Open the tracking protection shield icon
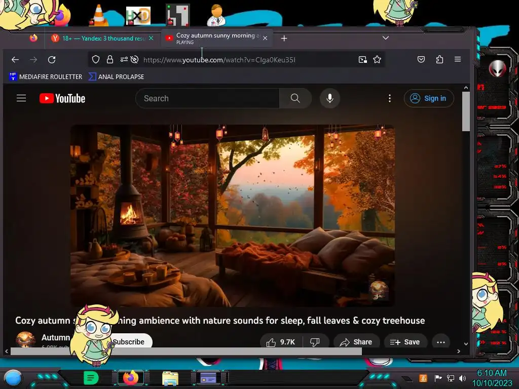This screenshot has height=389, width=519. [96, 60]
